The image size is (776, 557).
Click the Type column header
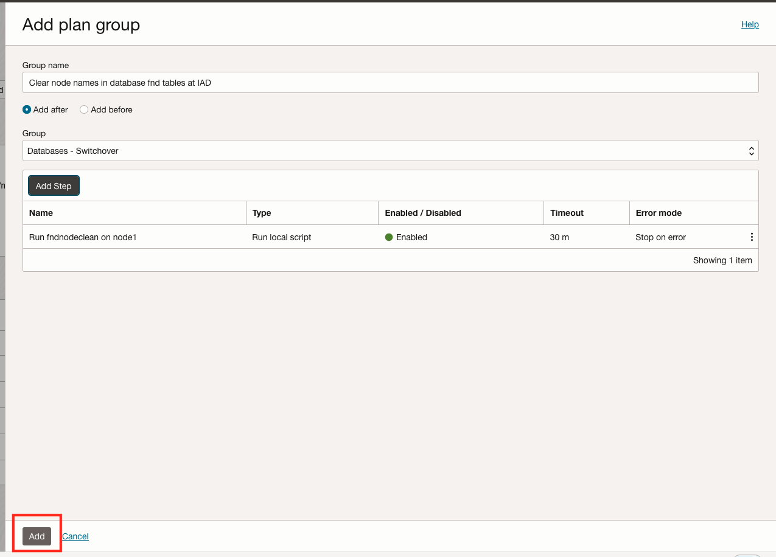(x=262, y=213)
